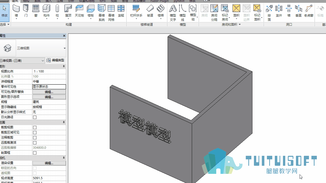The image size is (326, 183).
Task: Expand the 三维视图: (三维) view dropdown
Action: pos(22,60)
